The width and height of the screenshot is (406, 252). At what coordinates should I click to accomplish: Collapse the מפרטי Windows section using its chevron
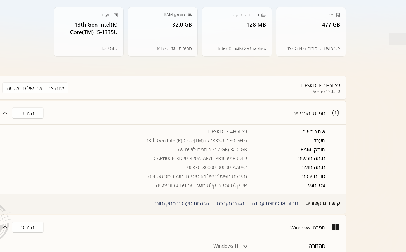coord(5,227)
